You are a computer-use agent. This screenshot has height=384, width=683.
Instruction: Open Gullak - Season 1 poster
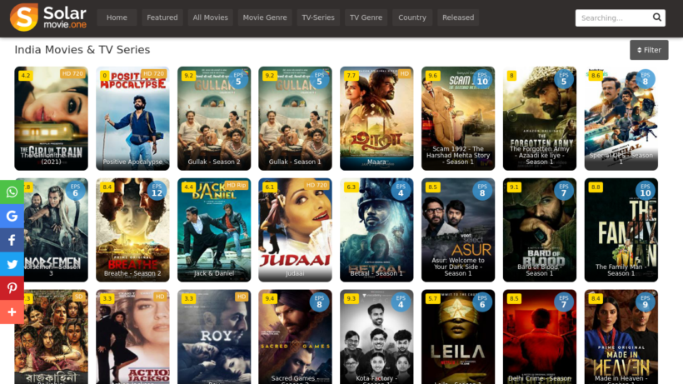coord(295,118)
